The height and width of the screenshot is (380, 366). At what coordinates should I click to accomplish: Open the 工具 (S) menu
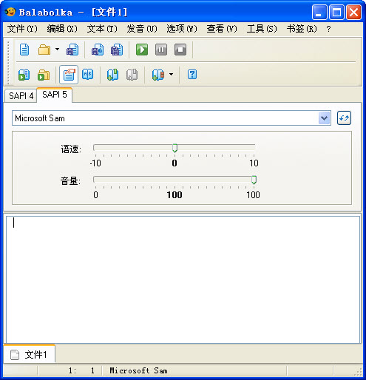pos(262,29)
